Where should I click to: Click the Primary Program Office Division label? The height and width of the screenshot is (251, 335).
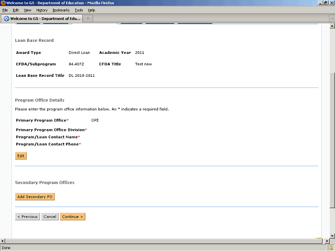51,130
